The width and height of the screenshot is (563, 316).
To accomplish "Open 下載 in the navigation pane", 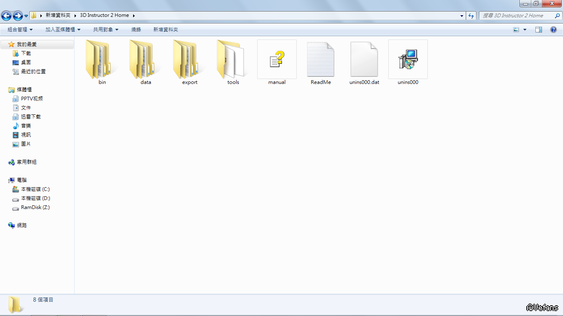I will (26, 53).
